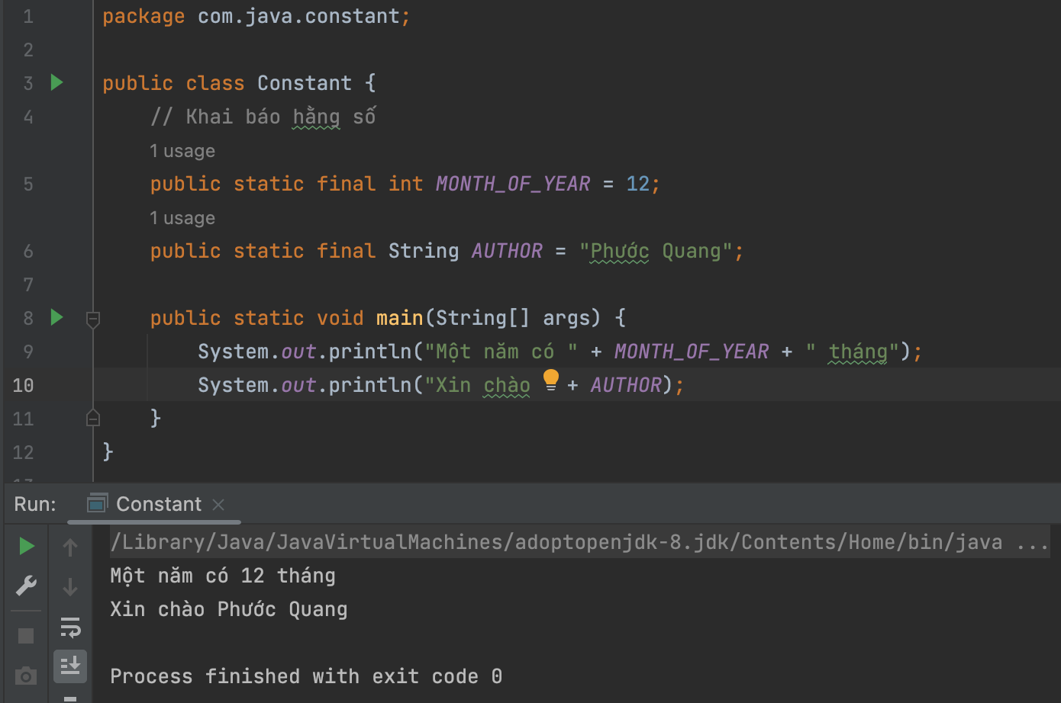
Task: Collapse the main method closing fold marker
Action: coord(93,417)
